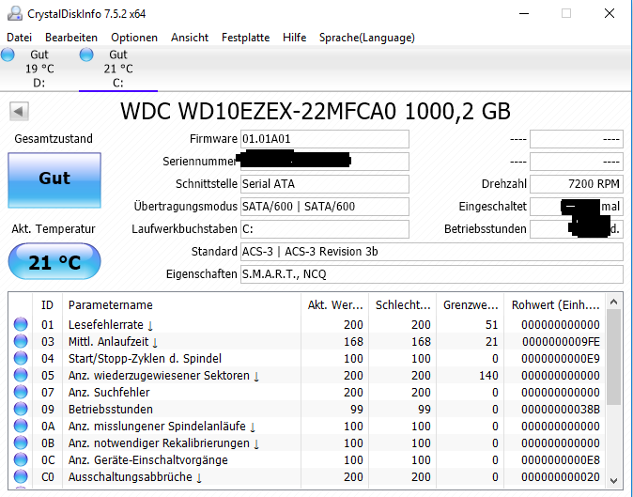Open the Sprache(Language) menu
This screenshot has height=497, width=633.
coord(367,38)
